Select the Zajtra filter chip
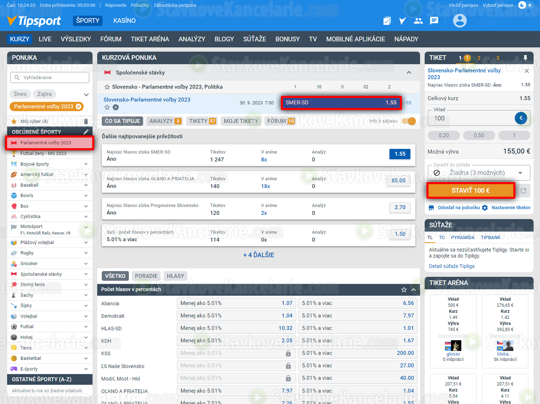The width and height of the screenshot is (540, 404). coord(44,94)
